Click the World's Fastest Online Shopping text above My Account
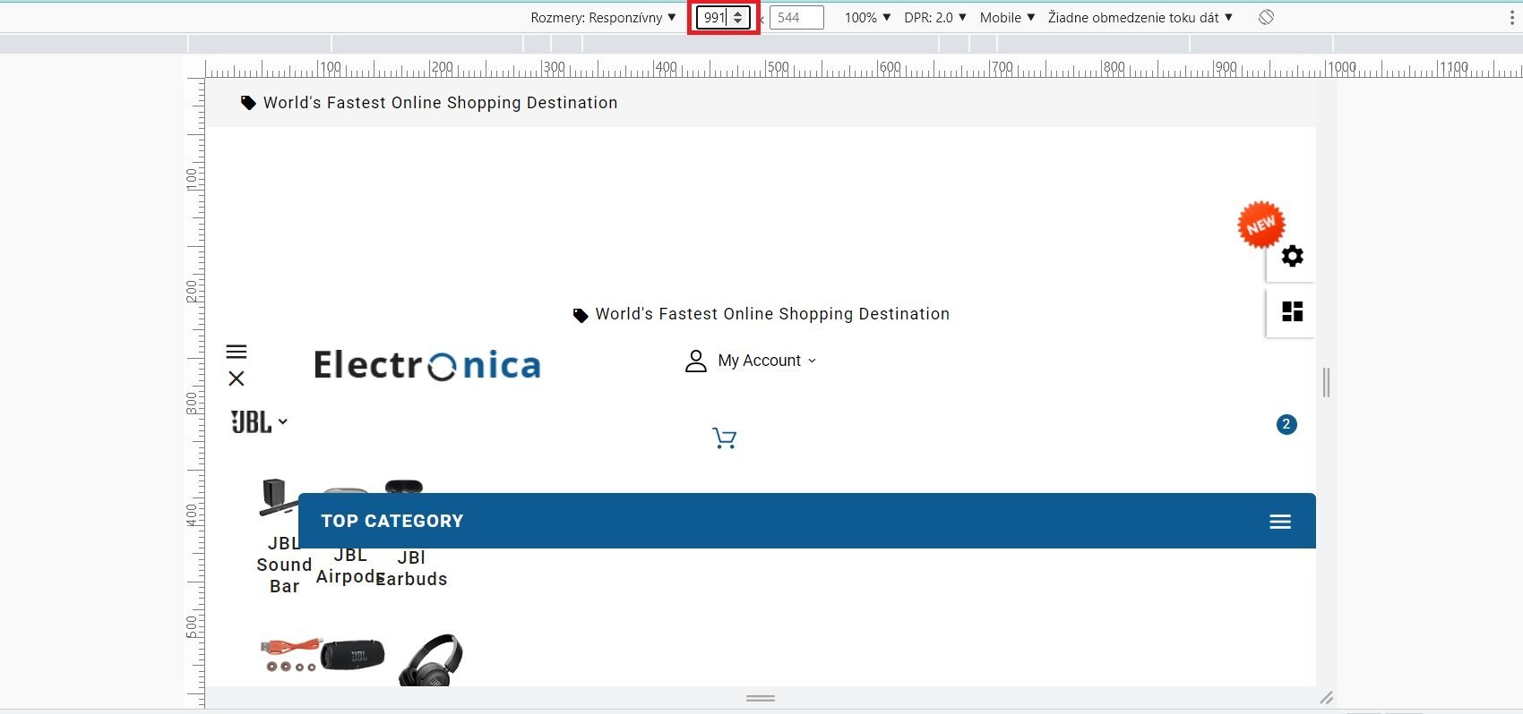The image size is (1523, 714). click(x=772, y=314)
